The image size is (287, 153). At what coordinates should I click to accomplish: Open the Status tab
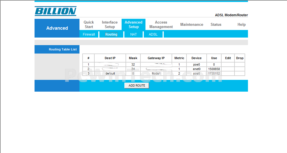coord(216,24)
